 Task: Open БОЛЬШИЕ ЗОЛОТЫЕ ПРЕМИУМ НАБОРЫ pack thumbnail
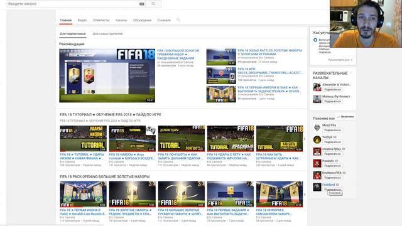coord(182,194)
